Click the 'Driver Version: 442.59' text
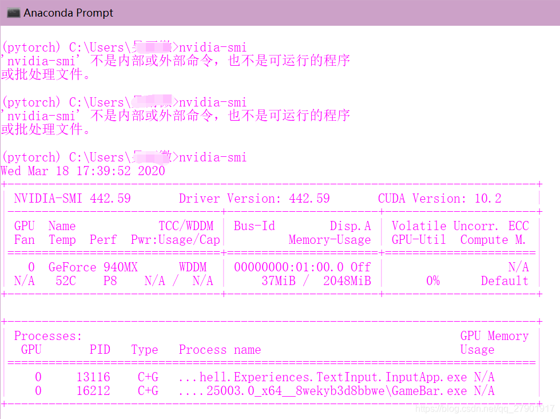 255,199
